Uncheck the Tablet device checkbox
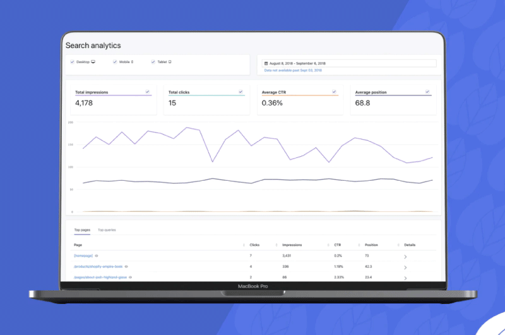The width and height of the screenshot is (505, 335). (x=153, y=61)
